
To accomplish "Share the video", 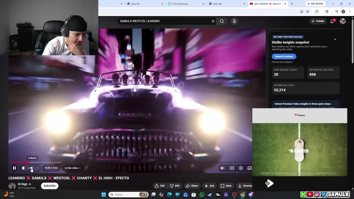I will (192, 186).
